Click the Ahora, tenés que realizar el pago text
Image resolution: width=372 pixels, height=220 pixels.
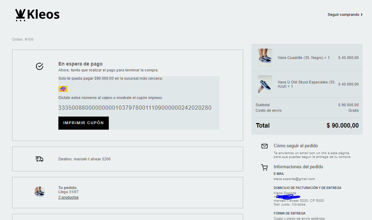[x=108, y=70]
